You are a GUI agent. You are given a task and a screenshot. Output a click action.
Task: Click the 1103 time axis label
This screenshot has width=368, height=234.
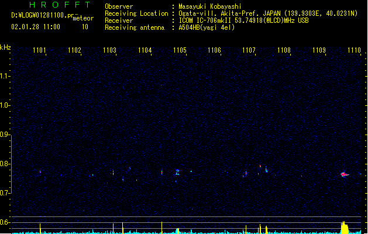[109, 50]
